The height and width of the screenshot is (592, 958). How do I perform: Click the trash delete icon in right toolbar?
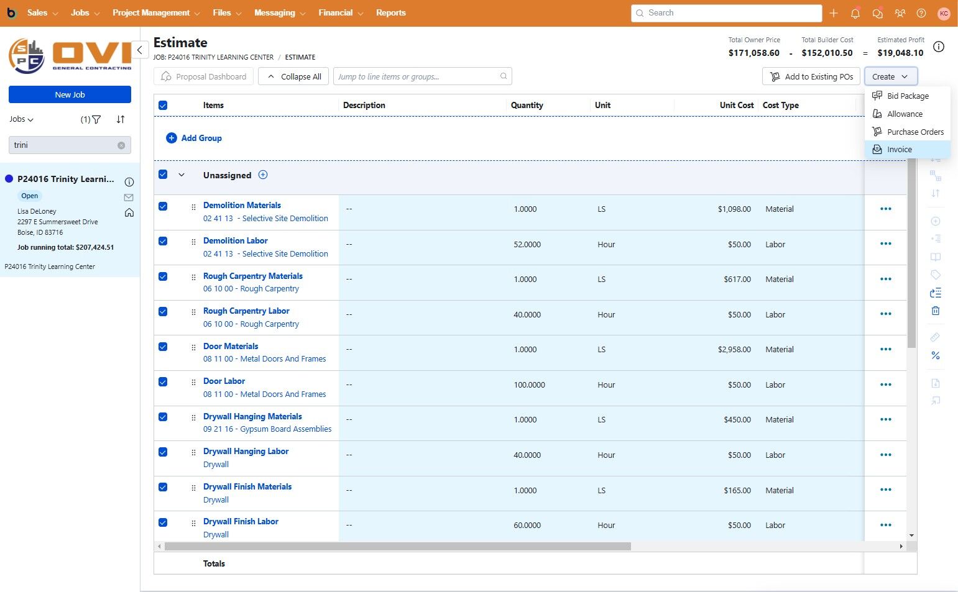pos(936,311)
